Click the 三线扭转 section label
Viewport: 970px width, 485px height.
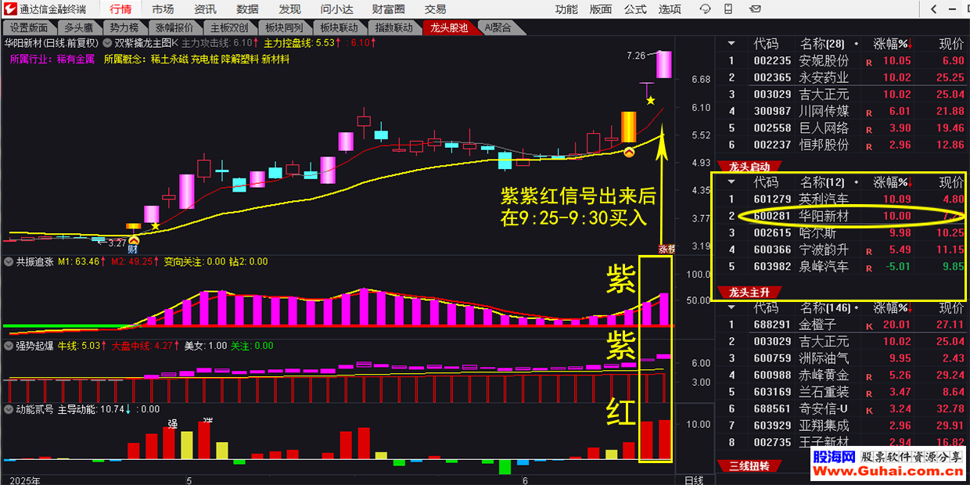click(x=749, y=465)
